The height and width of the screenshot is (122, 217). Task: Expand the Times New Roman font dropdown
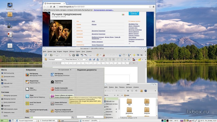79,59
